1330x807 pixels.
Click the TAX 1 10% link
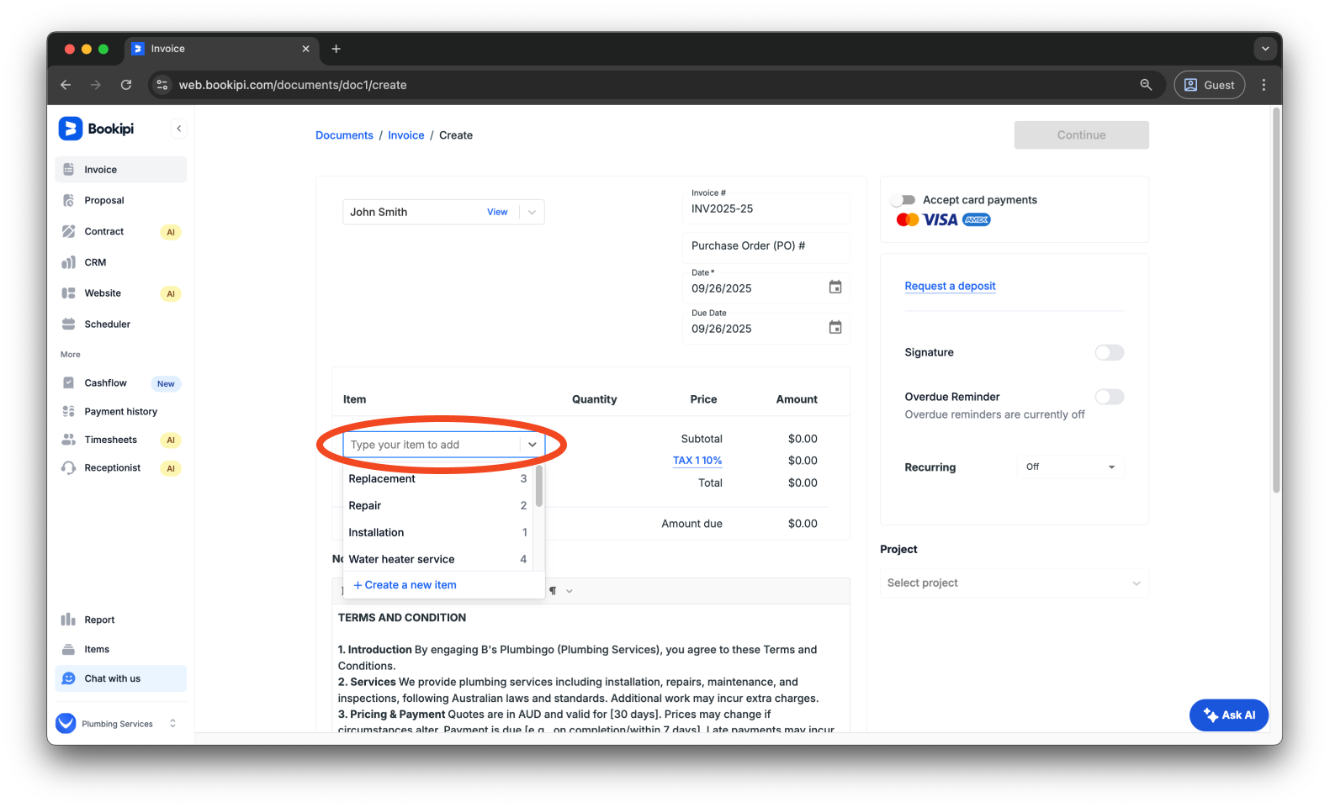coord(697,461)
